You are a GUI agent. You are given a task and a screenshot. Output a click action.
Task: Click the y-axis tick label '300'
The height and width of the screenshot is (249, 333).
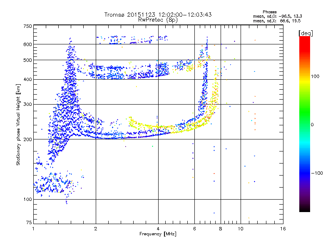click(27, 104)
